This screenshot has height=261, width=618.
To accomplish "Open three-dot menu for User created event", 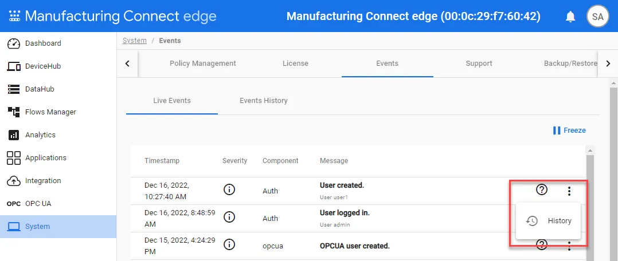I will coord(569,191).
